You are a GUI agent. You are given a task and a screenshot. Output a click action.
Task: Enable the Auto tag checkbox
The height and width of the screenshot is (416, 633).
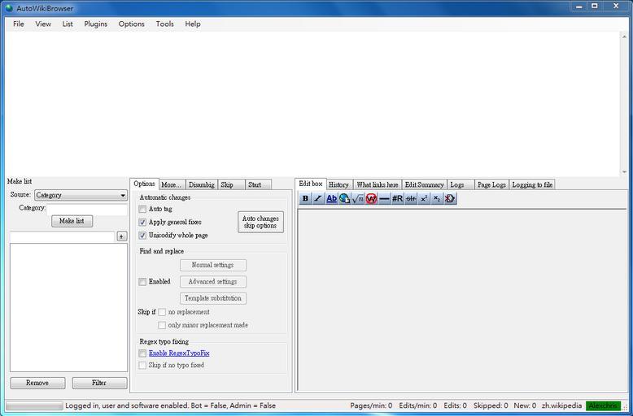(x=142, y=209)
